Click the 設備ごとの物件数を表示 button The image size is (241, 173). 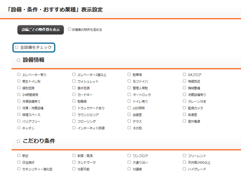[41, 29]
